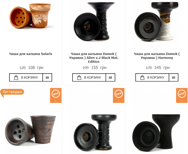Screen dimensions: 188x154
Task: Click shopping bag icon under Alien v.2 bowl
Action: 79,77
